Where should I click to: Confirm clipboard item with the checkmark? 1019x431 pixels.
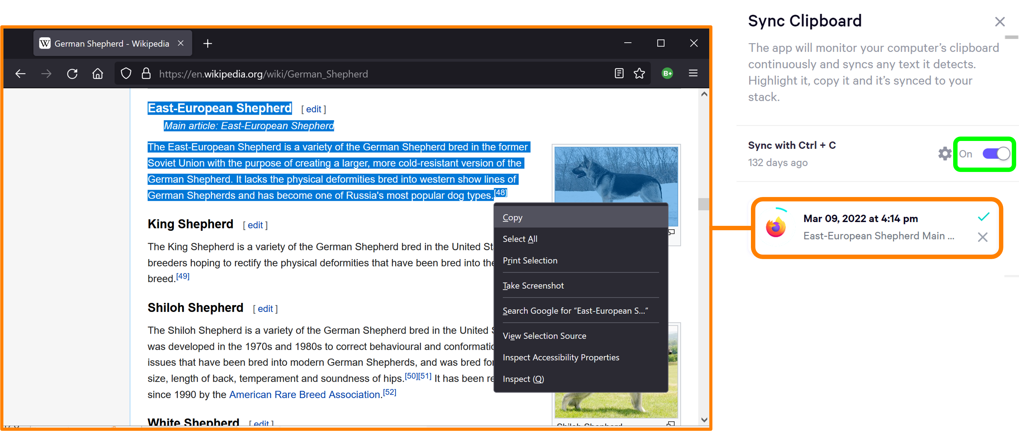(x=983, y=216)
